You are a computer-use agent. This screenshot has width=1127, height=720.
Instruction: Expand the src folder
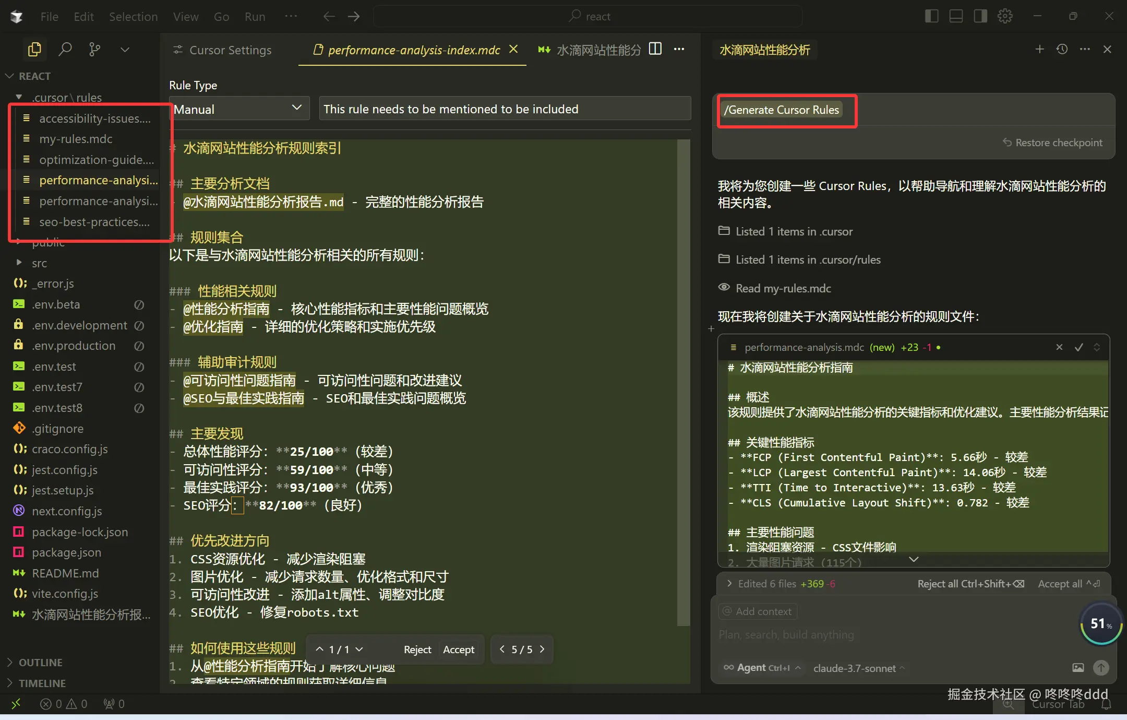tap(39, 263)
